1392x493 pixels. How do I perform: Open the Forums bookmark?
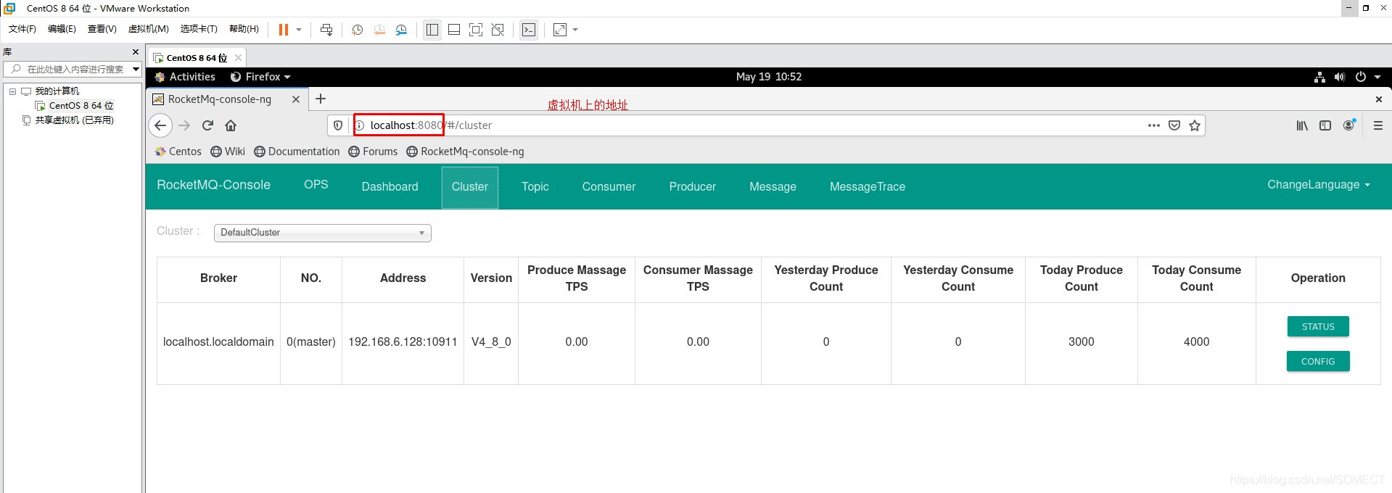coord(373,152)
